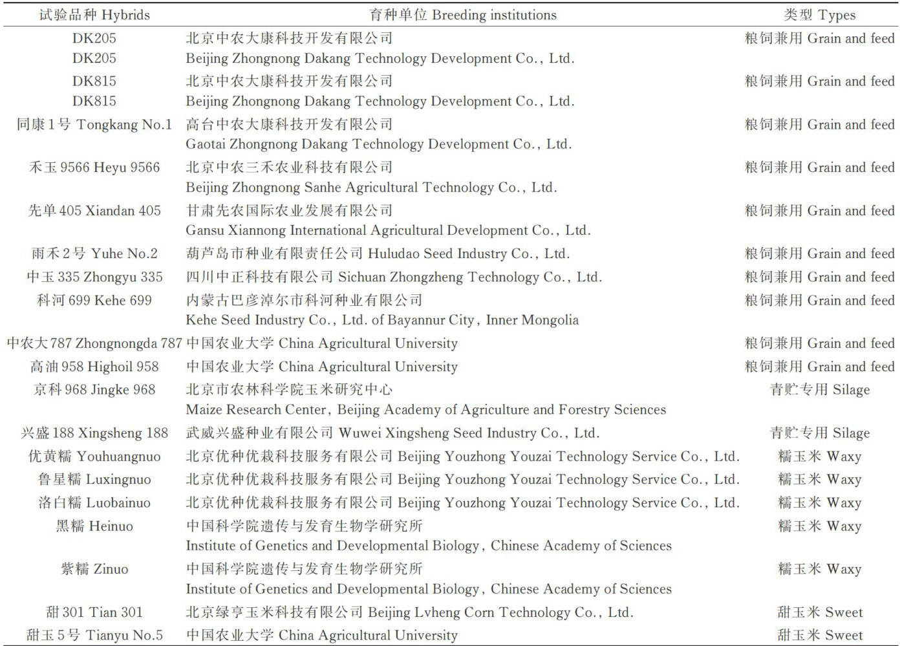Select the "高油 958 Highoil 958" cell

pyautogui.click(x=94, y=367)
